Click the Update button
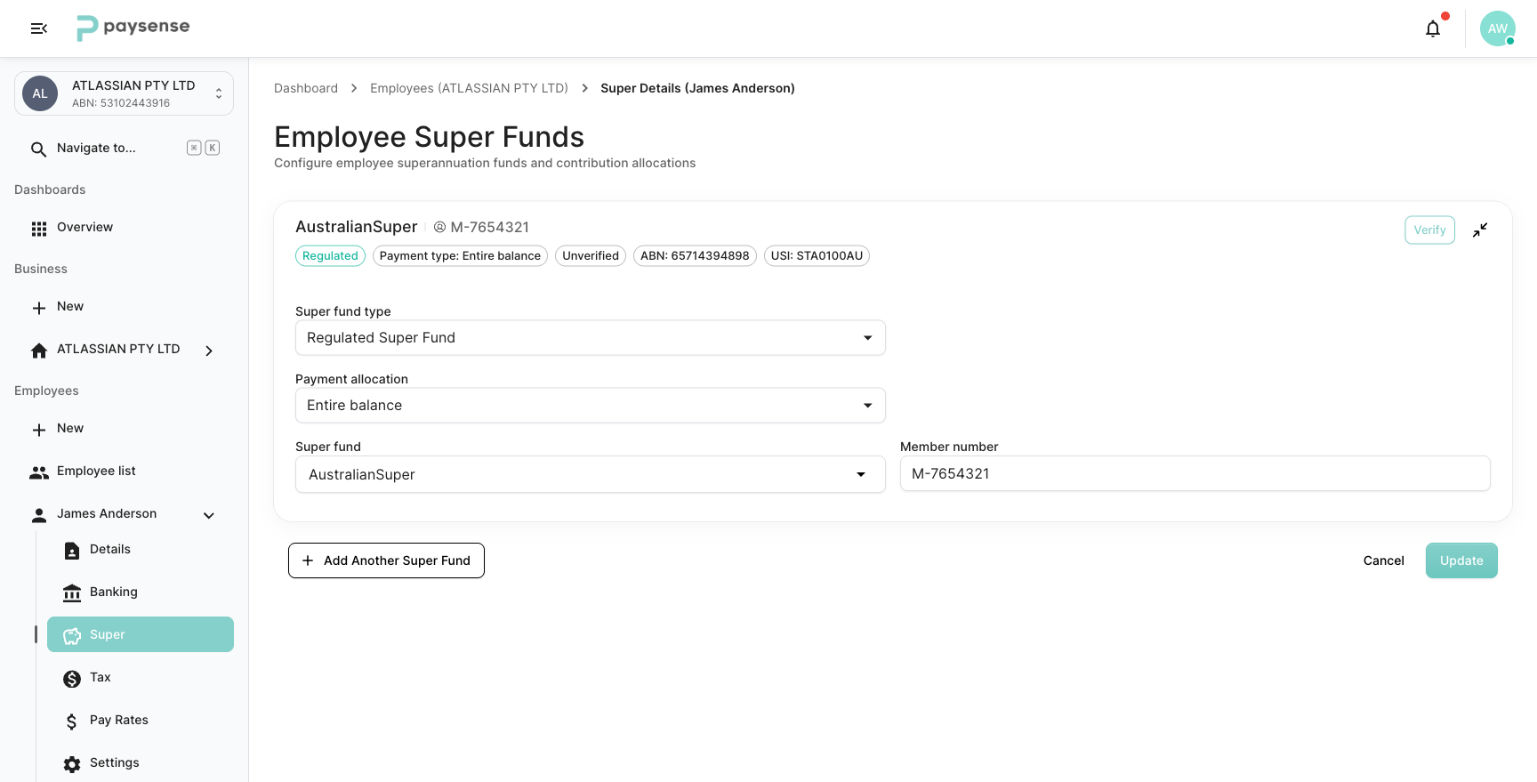Screen dimensions: 1537x782 pyautogui.click(x=1461, y=560)
